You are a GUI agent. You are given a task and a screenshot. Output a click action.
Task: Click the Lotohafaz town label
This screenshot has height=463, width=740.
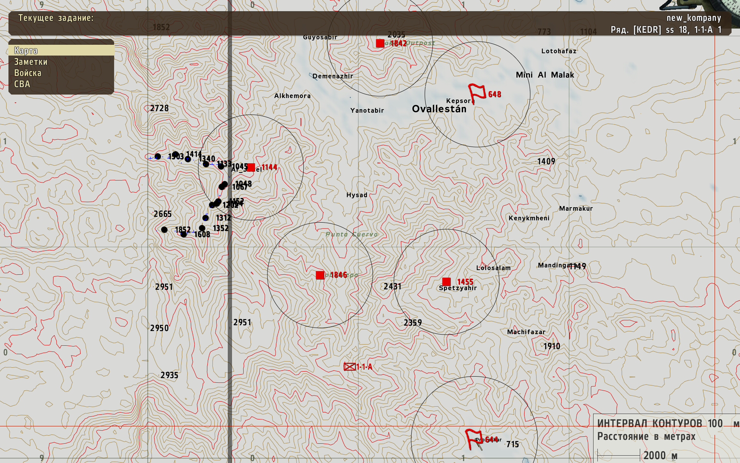click(x=559, y=51)
